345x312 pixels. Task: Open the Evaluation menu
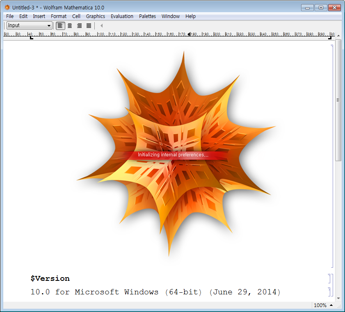point(122,16)
